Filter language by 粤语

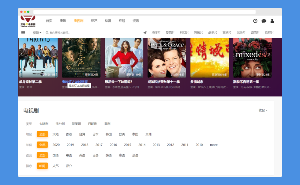coord(69,155)
